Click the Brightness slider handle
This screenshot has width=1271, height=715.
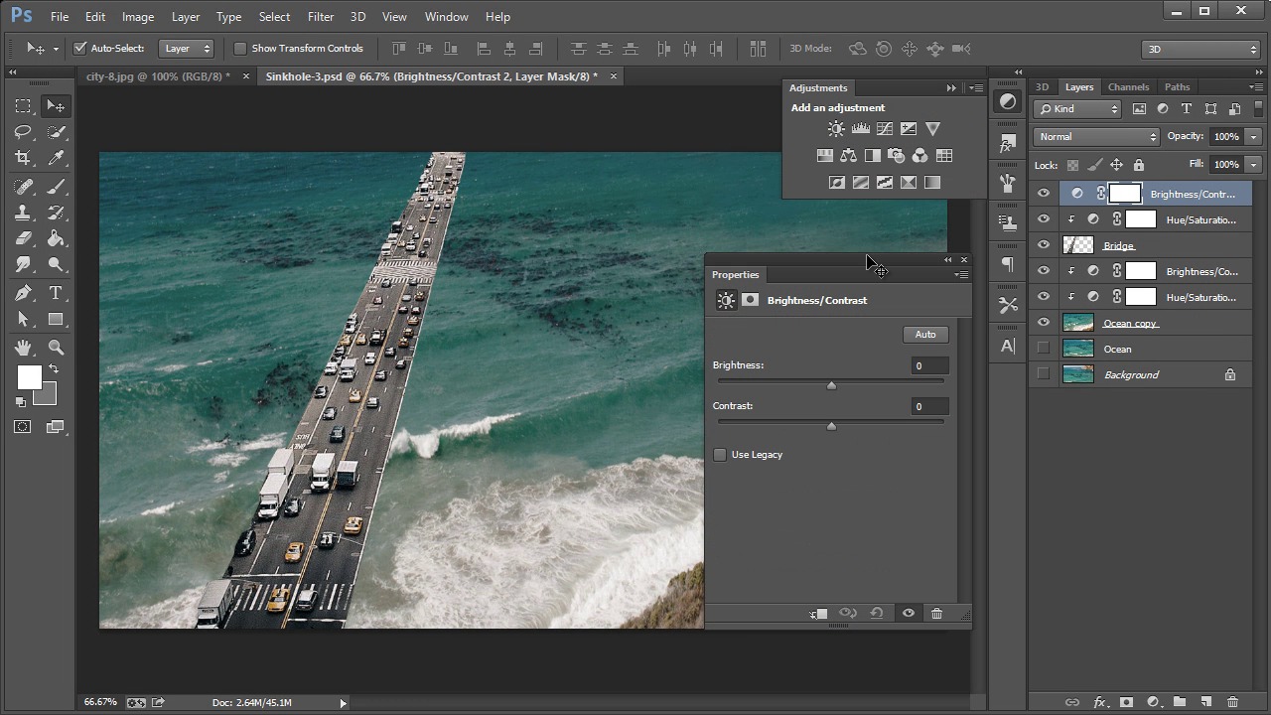point(831,385)
